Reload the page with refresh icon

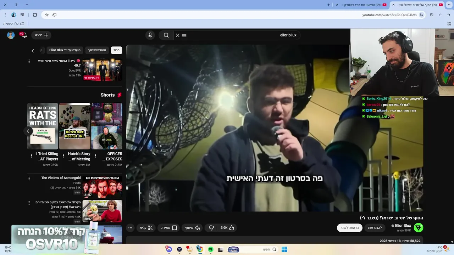coord(432,15)
